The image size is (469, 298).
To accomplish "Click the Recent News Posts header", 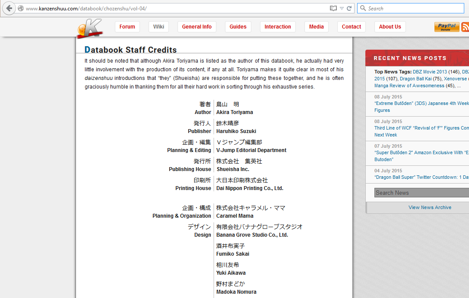I will 410,58.
